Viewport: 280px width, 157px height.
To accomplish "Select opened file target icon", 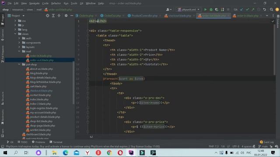I will [48, 16].
